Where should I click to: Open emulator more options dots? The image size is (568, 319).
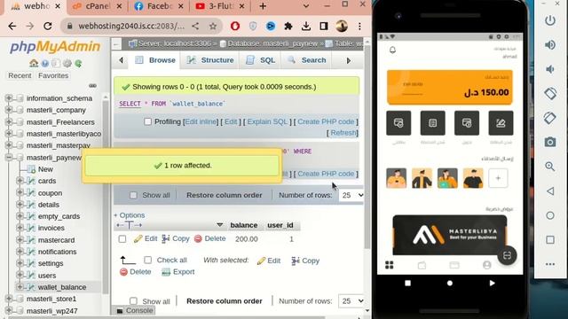click(550, 264)
